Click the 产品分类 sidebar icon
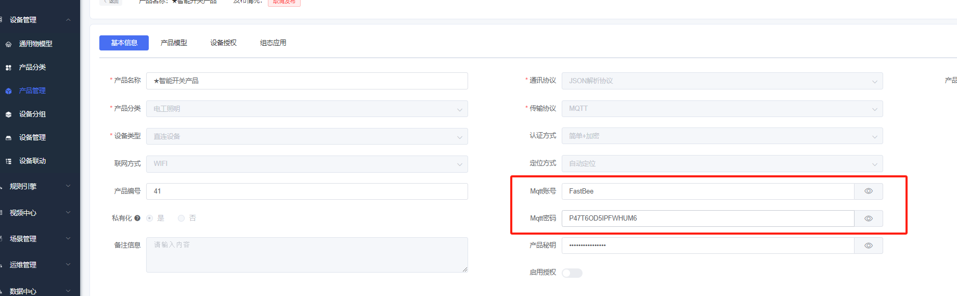Viewport: 957px width, 296px height. pyautogui.click(x=8, y=68)
